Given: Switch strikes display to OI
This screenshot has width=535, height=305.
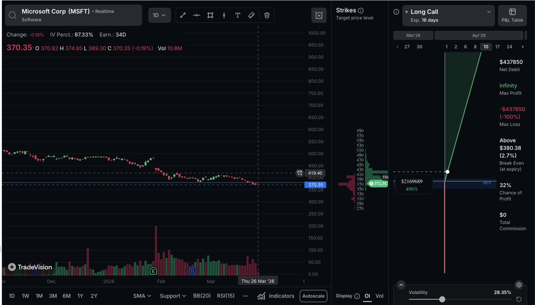Looking at the screenshot, I should [x=367, y=296].
